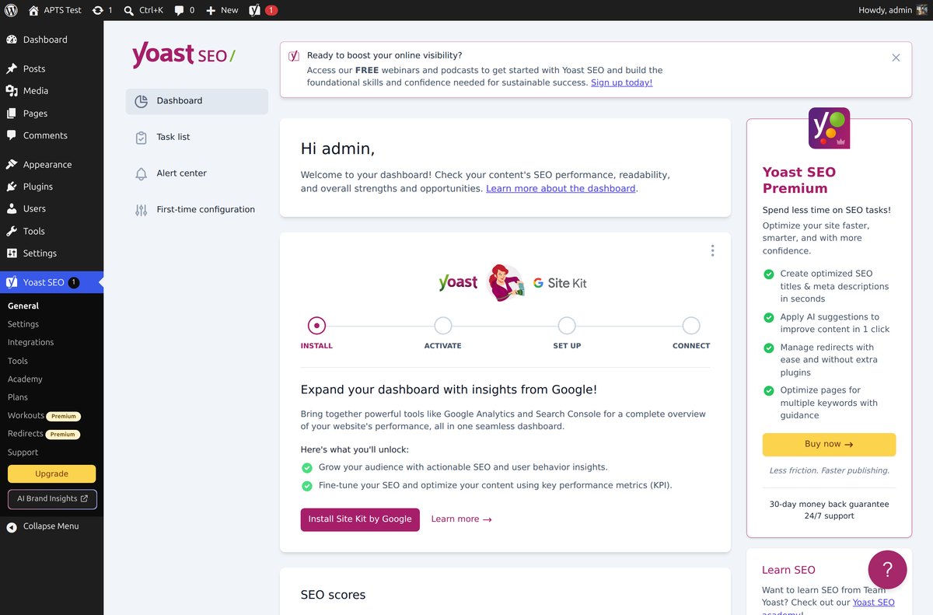Click the yellow Upgrade button
Screen dimensions: 933x615
click(52, 473)
